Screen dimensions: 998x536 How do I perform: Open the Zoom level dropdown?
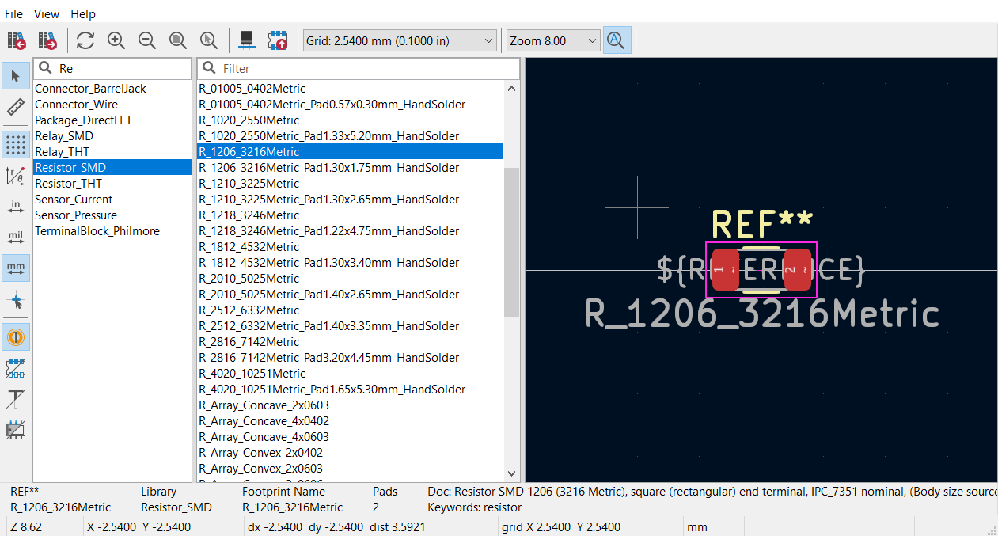point(553,40)
